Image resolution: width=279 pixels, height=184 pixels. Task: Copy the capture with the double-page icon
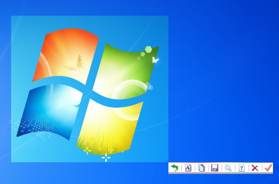(201, 168)
